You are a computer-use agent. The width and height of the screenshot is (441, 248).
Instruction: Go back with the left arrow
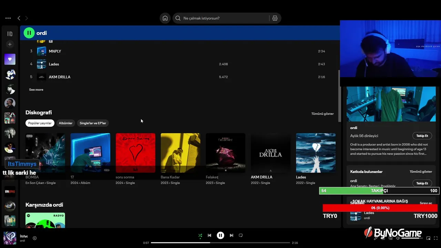[19, 18]
